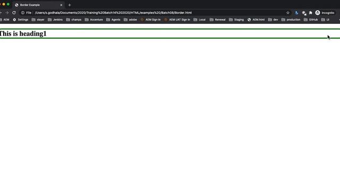
Task: Click the forward navigation arrow
Action: (x=7, y=13)
